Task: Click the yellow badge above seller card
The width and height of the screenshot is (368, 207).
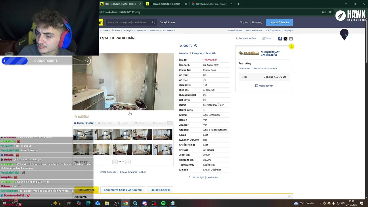Action: coord(291,46)
